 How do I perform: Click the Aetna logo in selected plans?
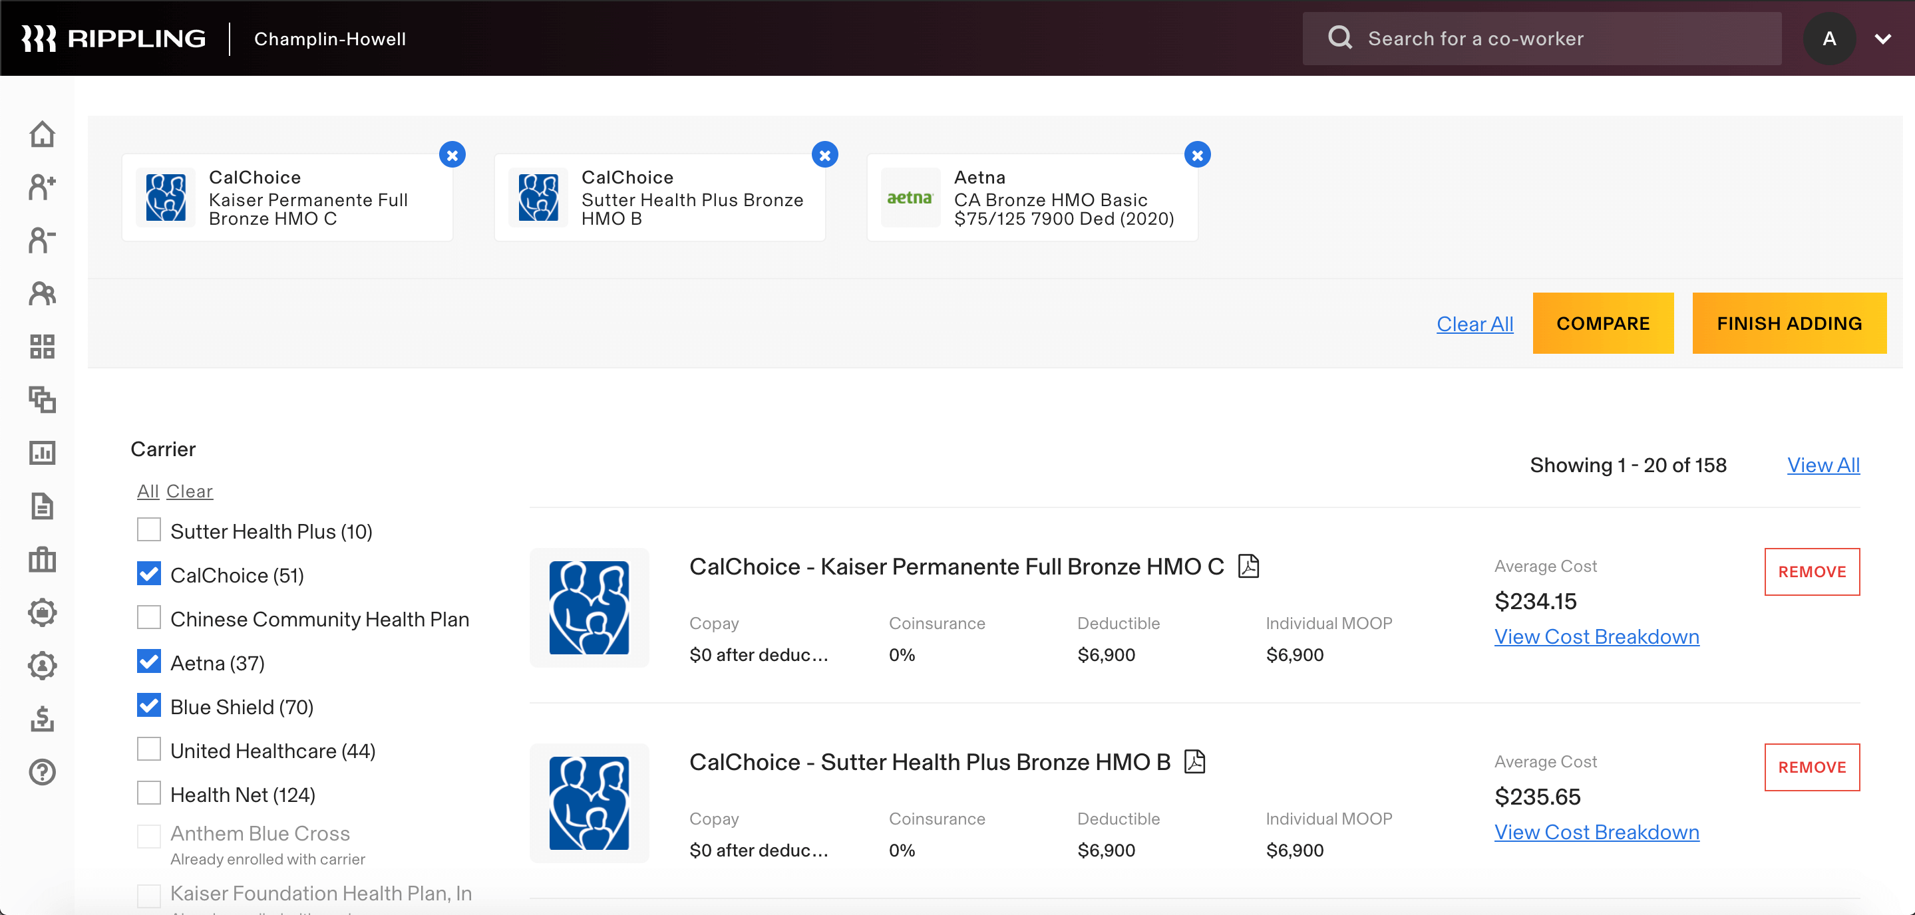pos(910,197)
